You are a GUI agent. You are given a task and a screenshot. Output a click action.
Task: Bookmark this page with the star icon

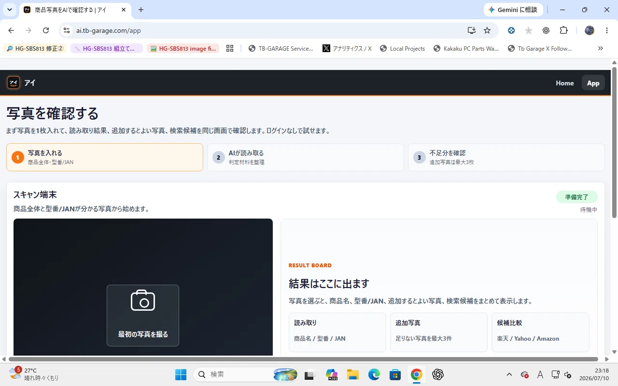487,30
